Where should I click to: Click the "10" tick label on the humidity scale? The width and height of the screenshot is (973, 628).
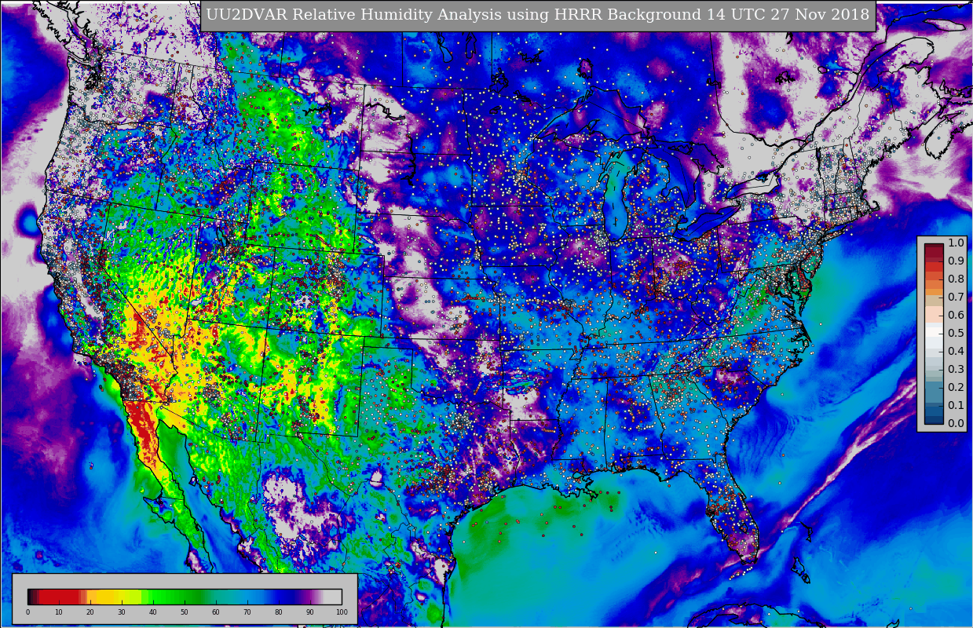click(59, 612)
